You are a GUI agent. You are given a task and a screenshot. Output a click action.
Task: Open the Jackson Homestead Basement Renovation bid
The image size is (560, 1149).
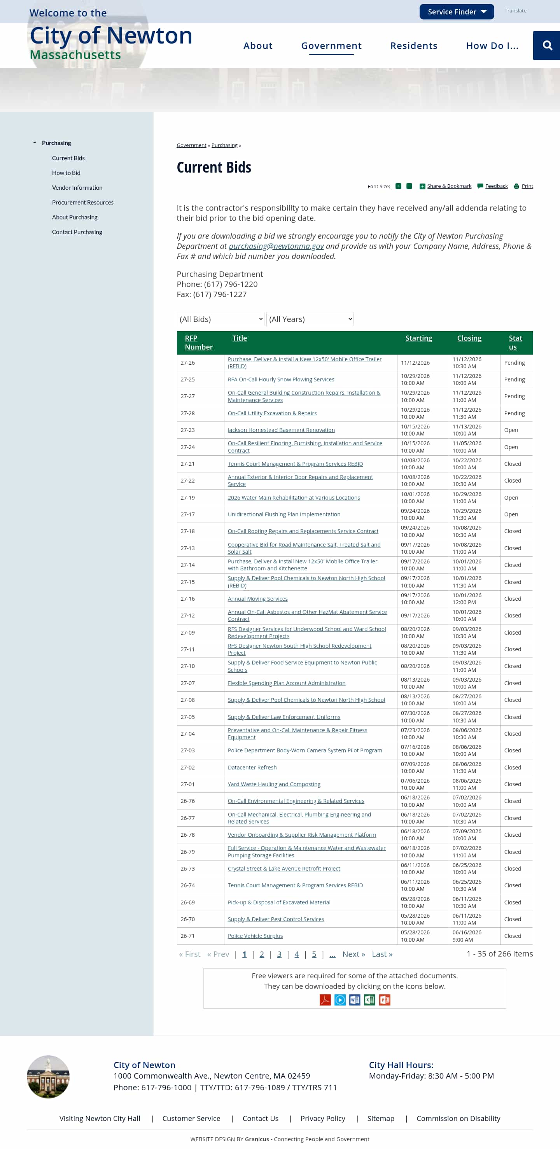(281, 430)
